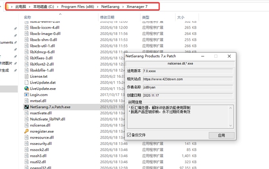Click the NsActivate_libFNP.dll file icon
Viewport: 269px width, 169px height.
pos(26,119)
